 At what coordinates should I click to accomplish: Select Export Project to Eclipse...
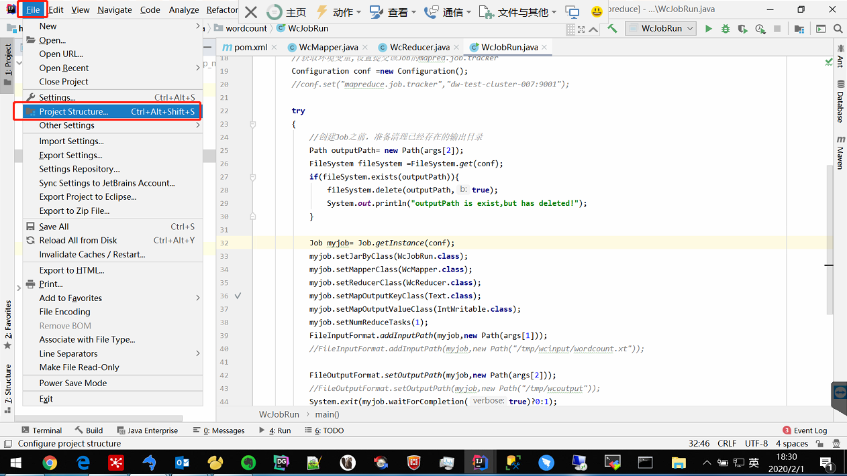point(112,196)
